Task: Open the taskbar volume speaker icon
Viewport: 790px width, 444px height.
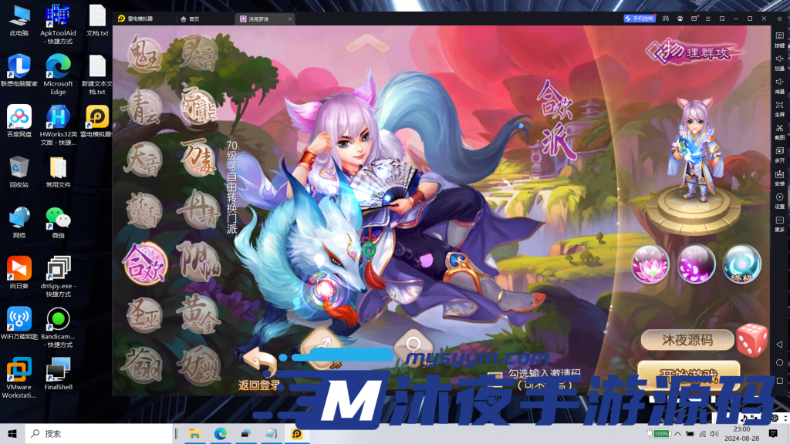Action: point(714,433)
